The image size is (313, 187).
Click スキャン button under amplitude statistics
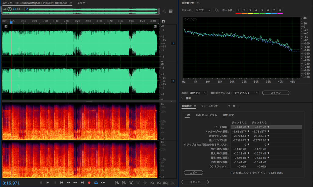(x=195, y=182)
